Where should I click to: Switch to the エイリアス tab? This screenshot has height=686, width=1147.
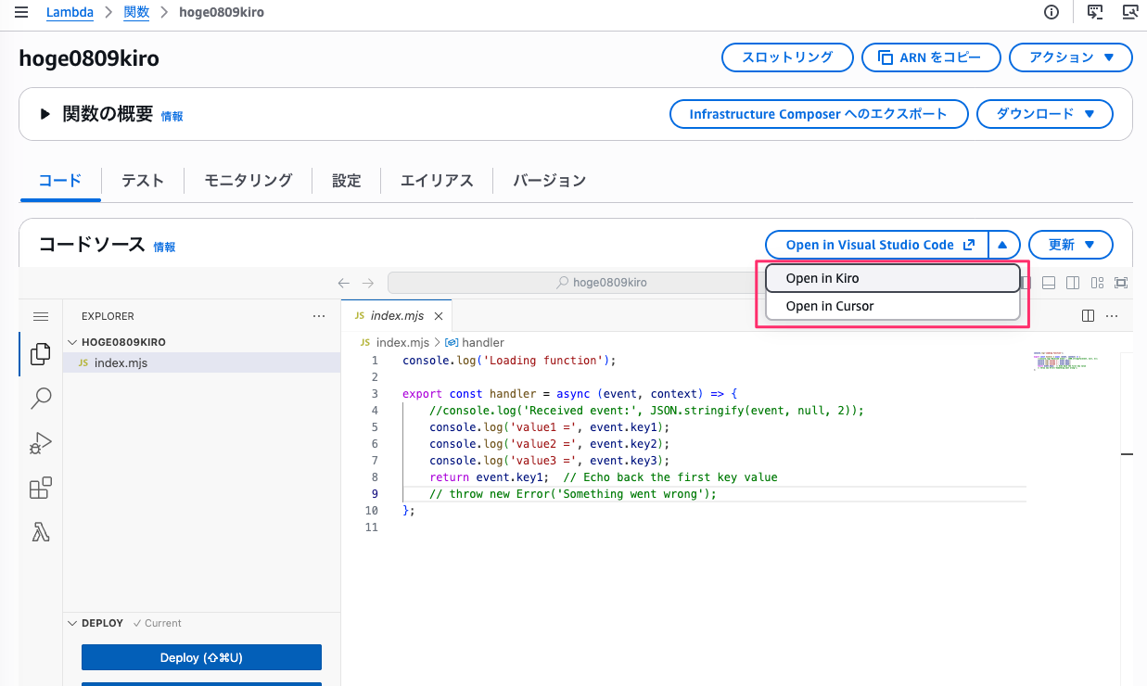(x=437, y=181)
